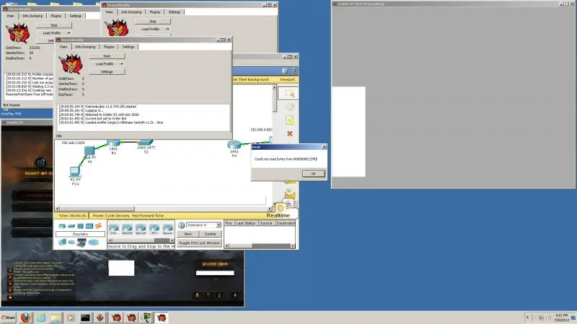The height and width of the screenshot is (324, 577).
Task: Click New scenario button
Action: (x=188, y=234)
